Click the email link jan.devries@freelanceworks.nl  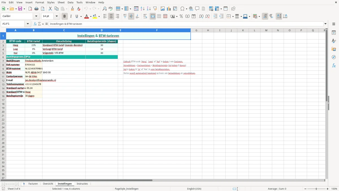click(x=40, y=80)
